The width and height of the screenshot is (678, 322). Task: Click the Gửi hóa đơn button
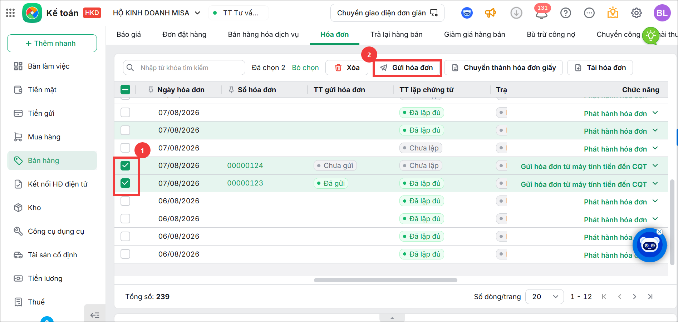pyautogui.click(x=407, y=68)
